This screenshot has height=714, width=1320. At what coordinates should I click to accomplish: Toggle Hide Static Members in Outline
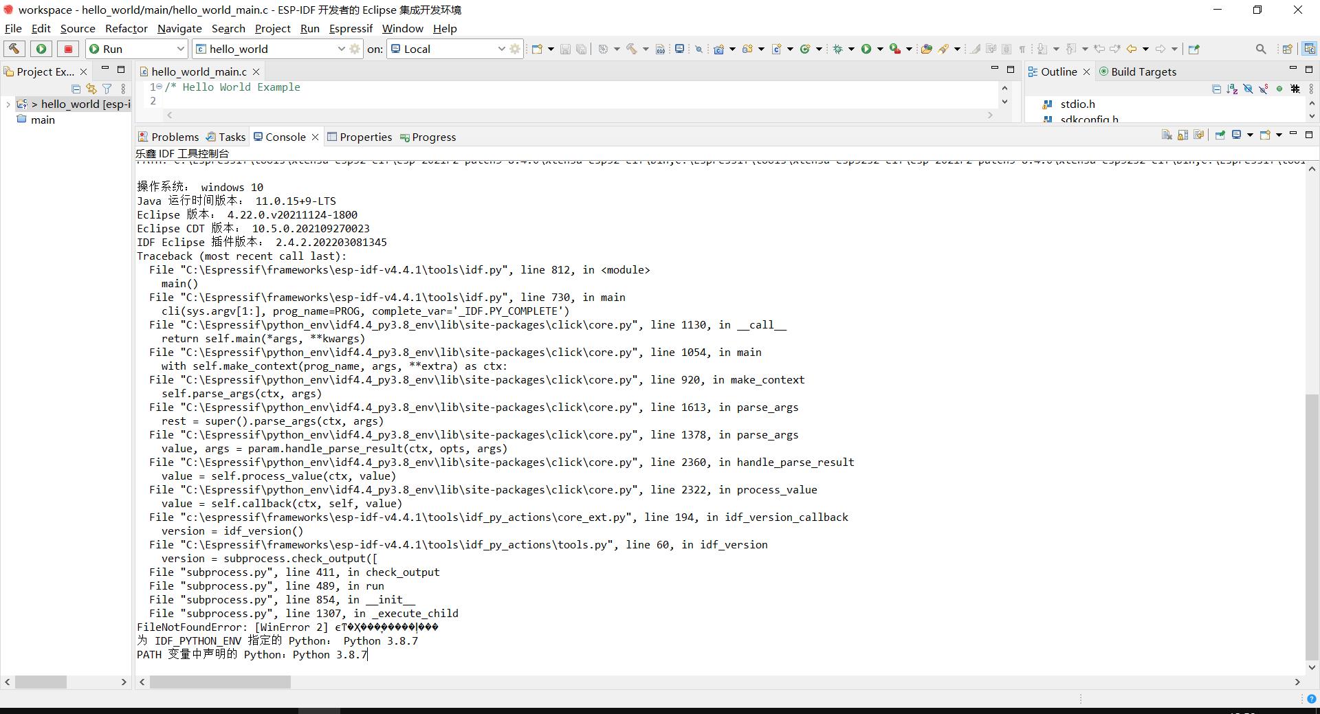(x=1264, y=89)
